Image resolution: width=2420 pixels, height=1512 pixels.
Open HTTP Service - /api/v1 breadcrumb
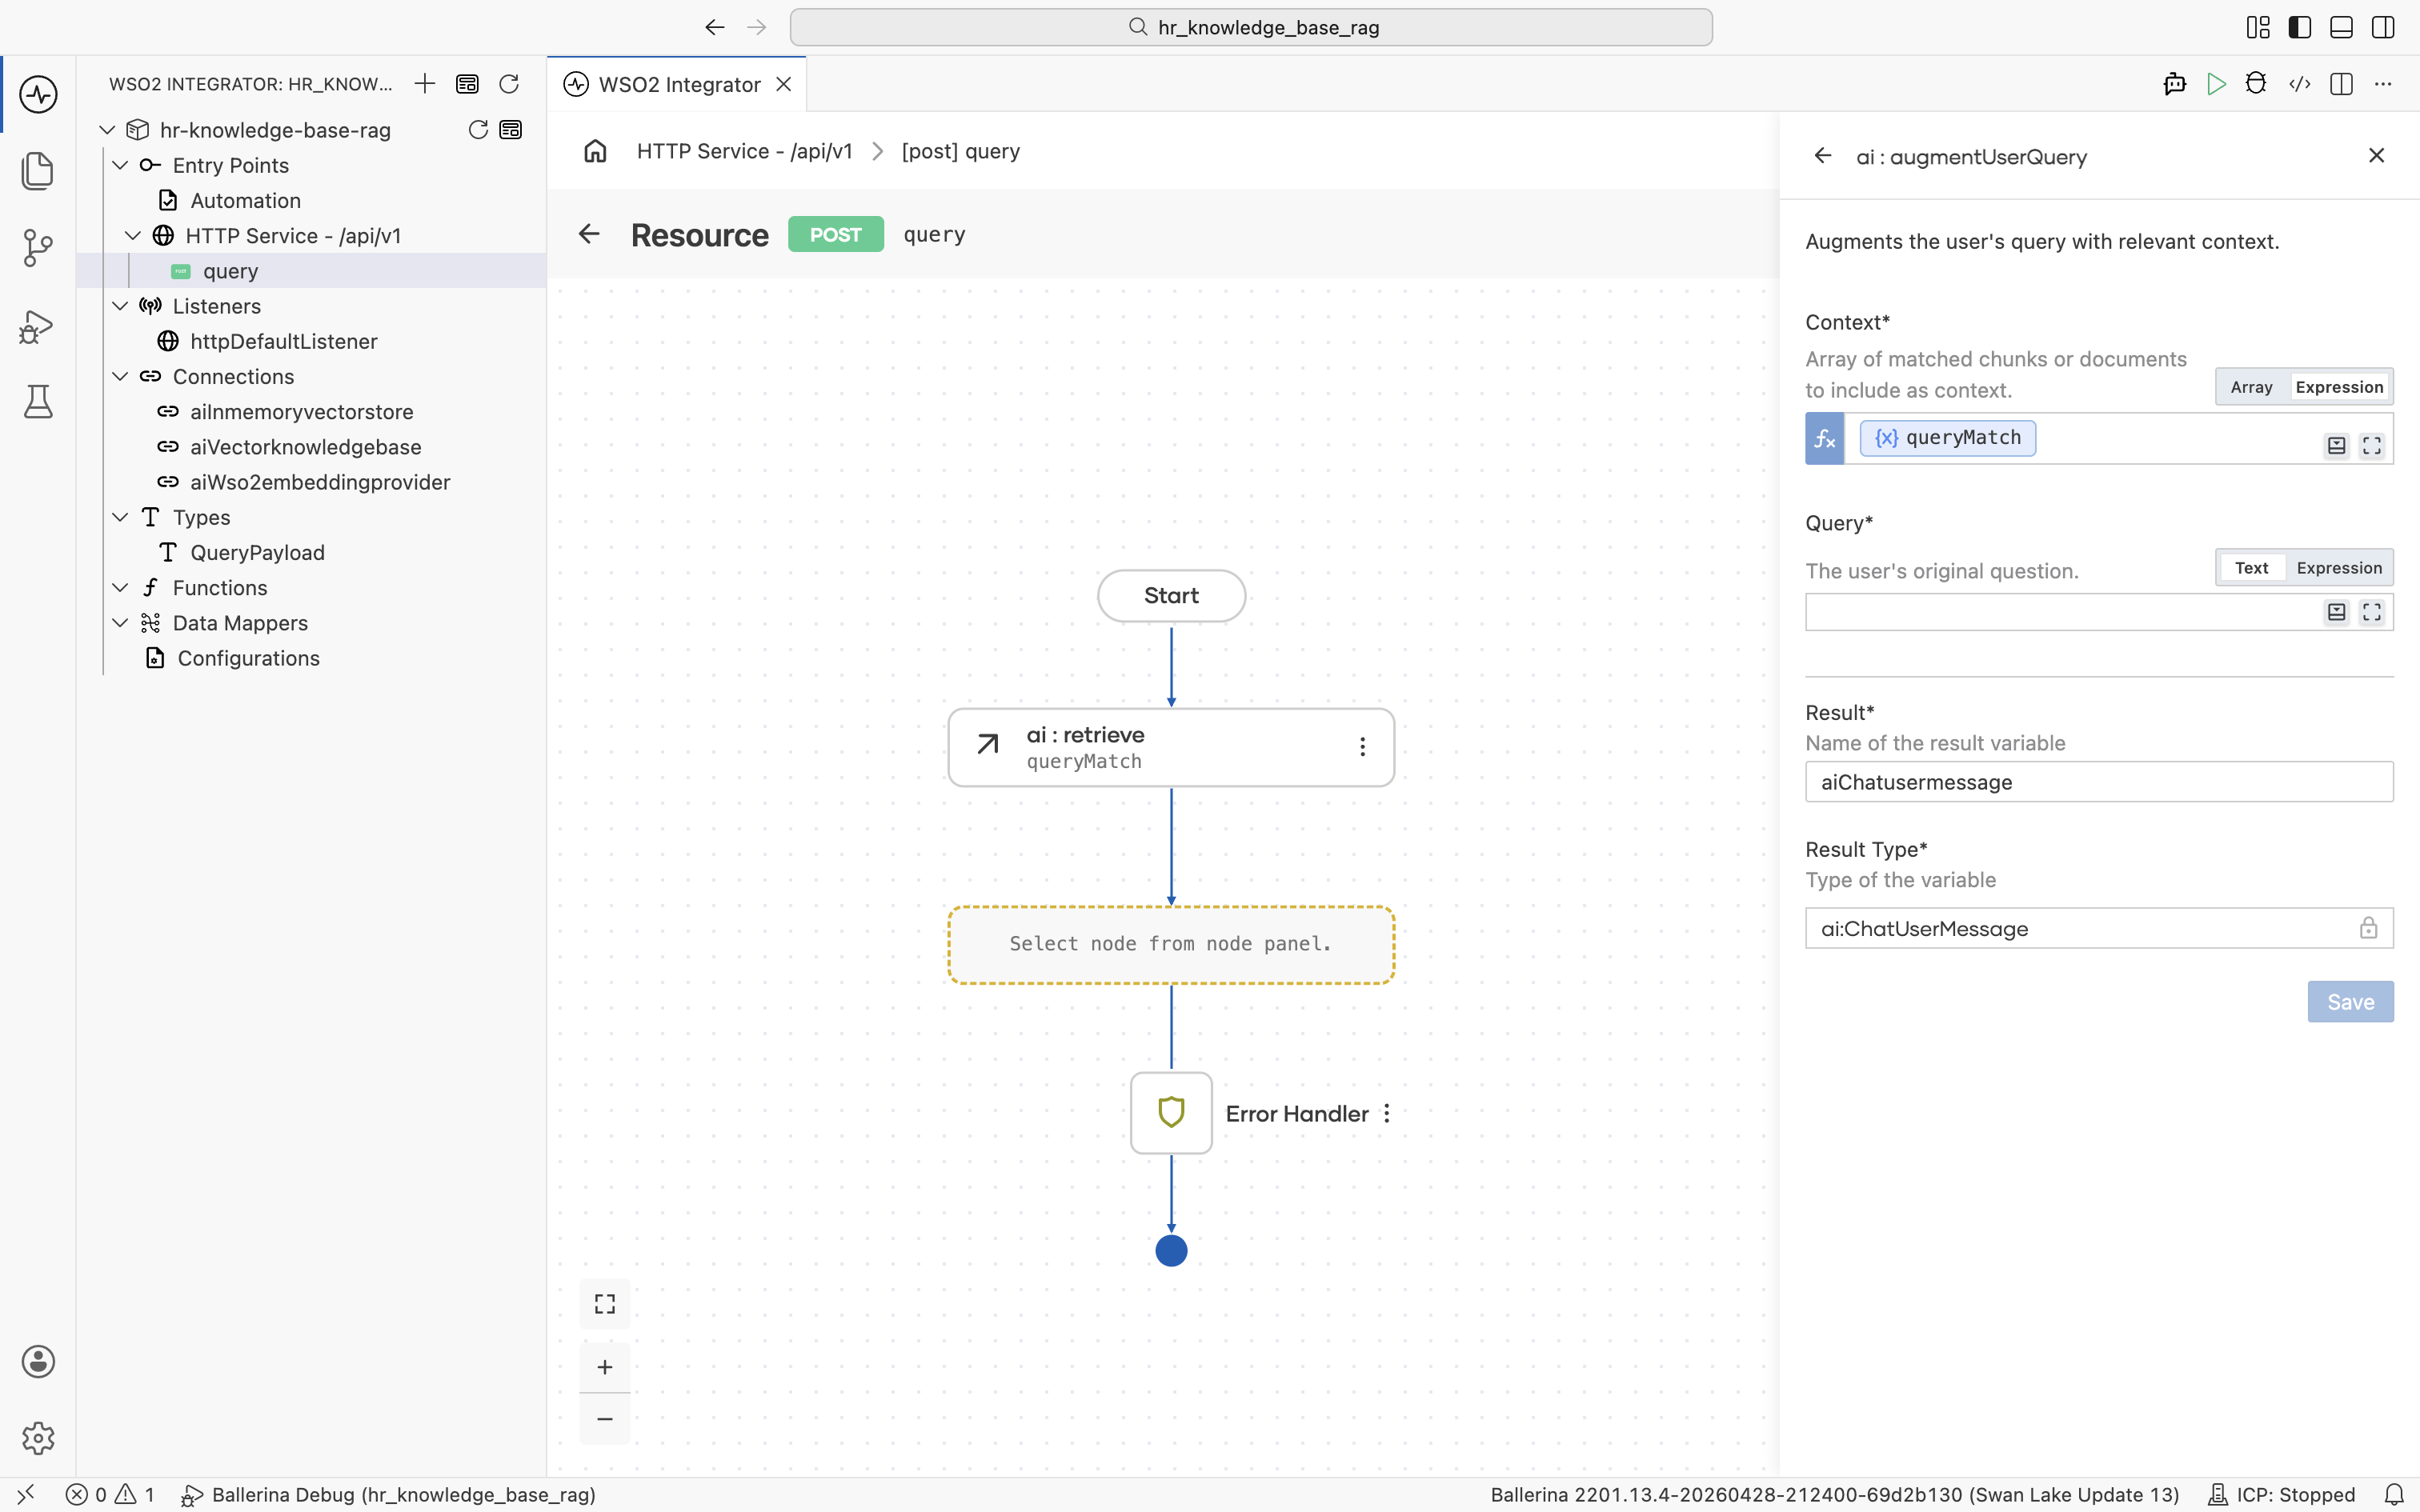(x=744, y=151)
